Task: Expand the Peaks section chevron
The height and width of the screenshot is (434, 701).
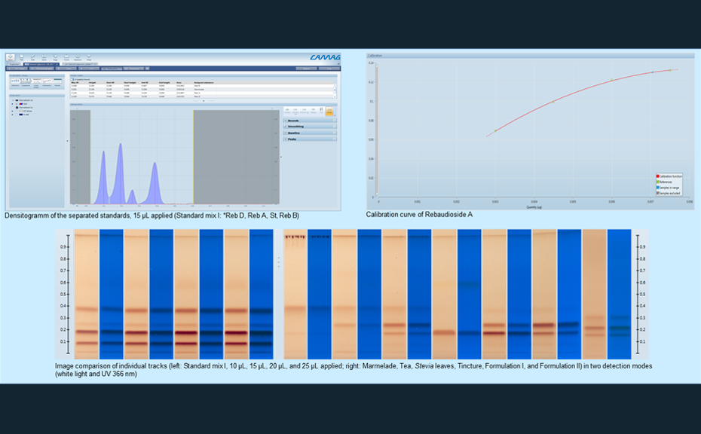Action: (x=334, y=139)
